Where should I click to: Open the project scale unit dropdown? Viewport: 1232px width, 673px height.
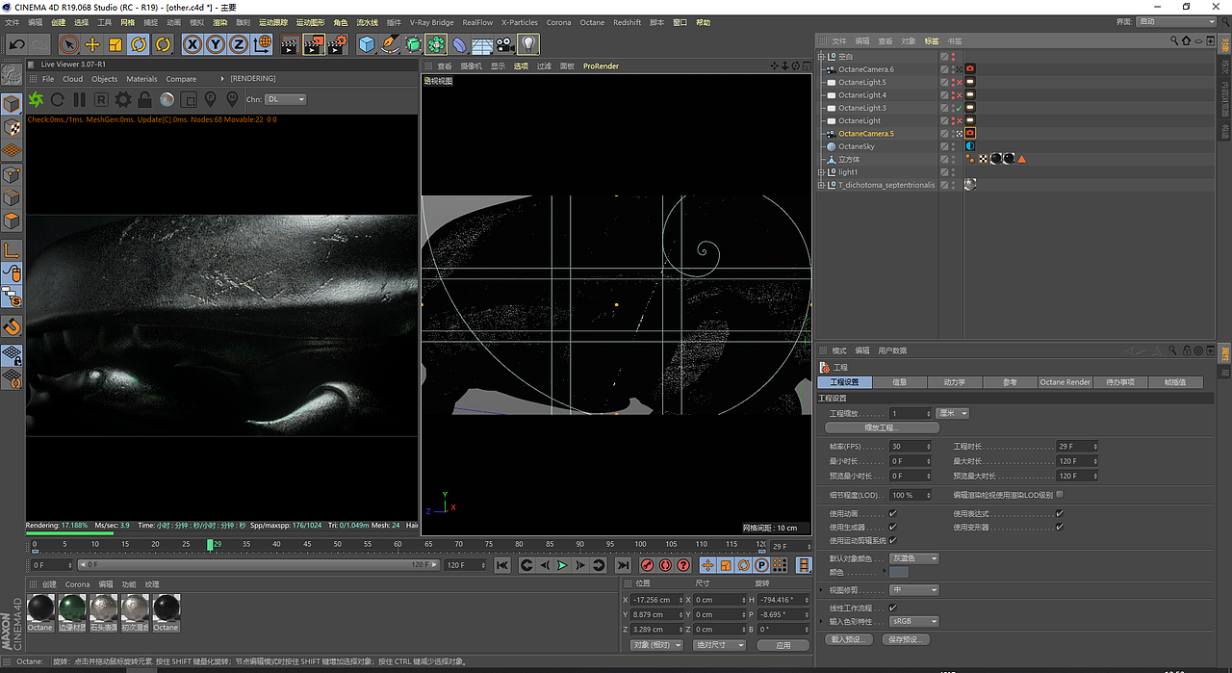coord(953,413)
